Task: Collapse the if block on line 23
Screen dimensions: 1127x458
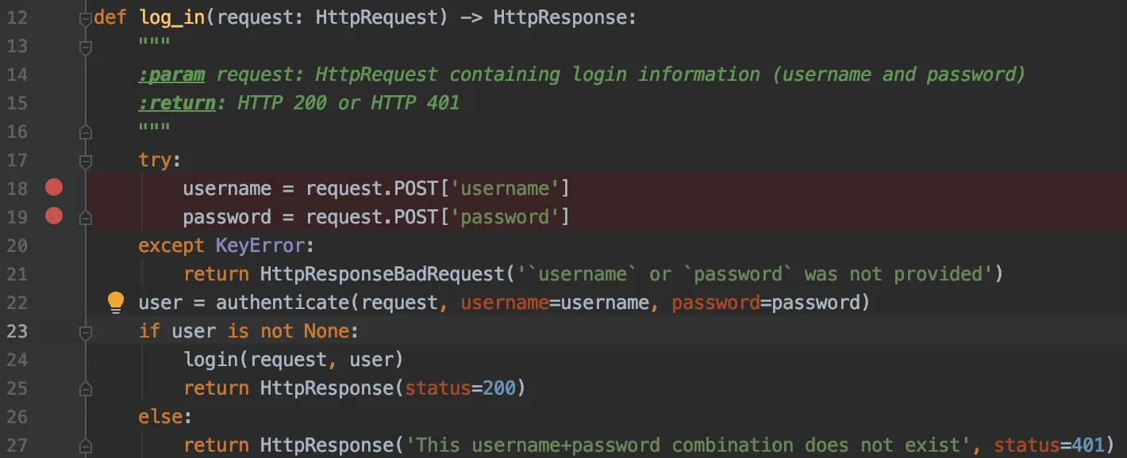Action: coord(85,332)
